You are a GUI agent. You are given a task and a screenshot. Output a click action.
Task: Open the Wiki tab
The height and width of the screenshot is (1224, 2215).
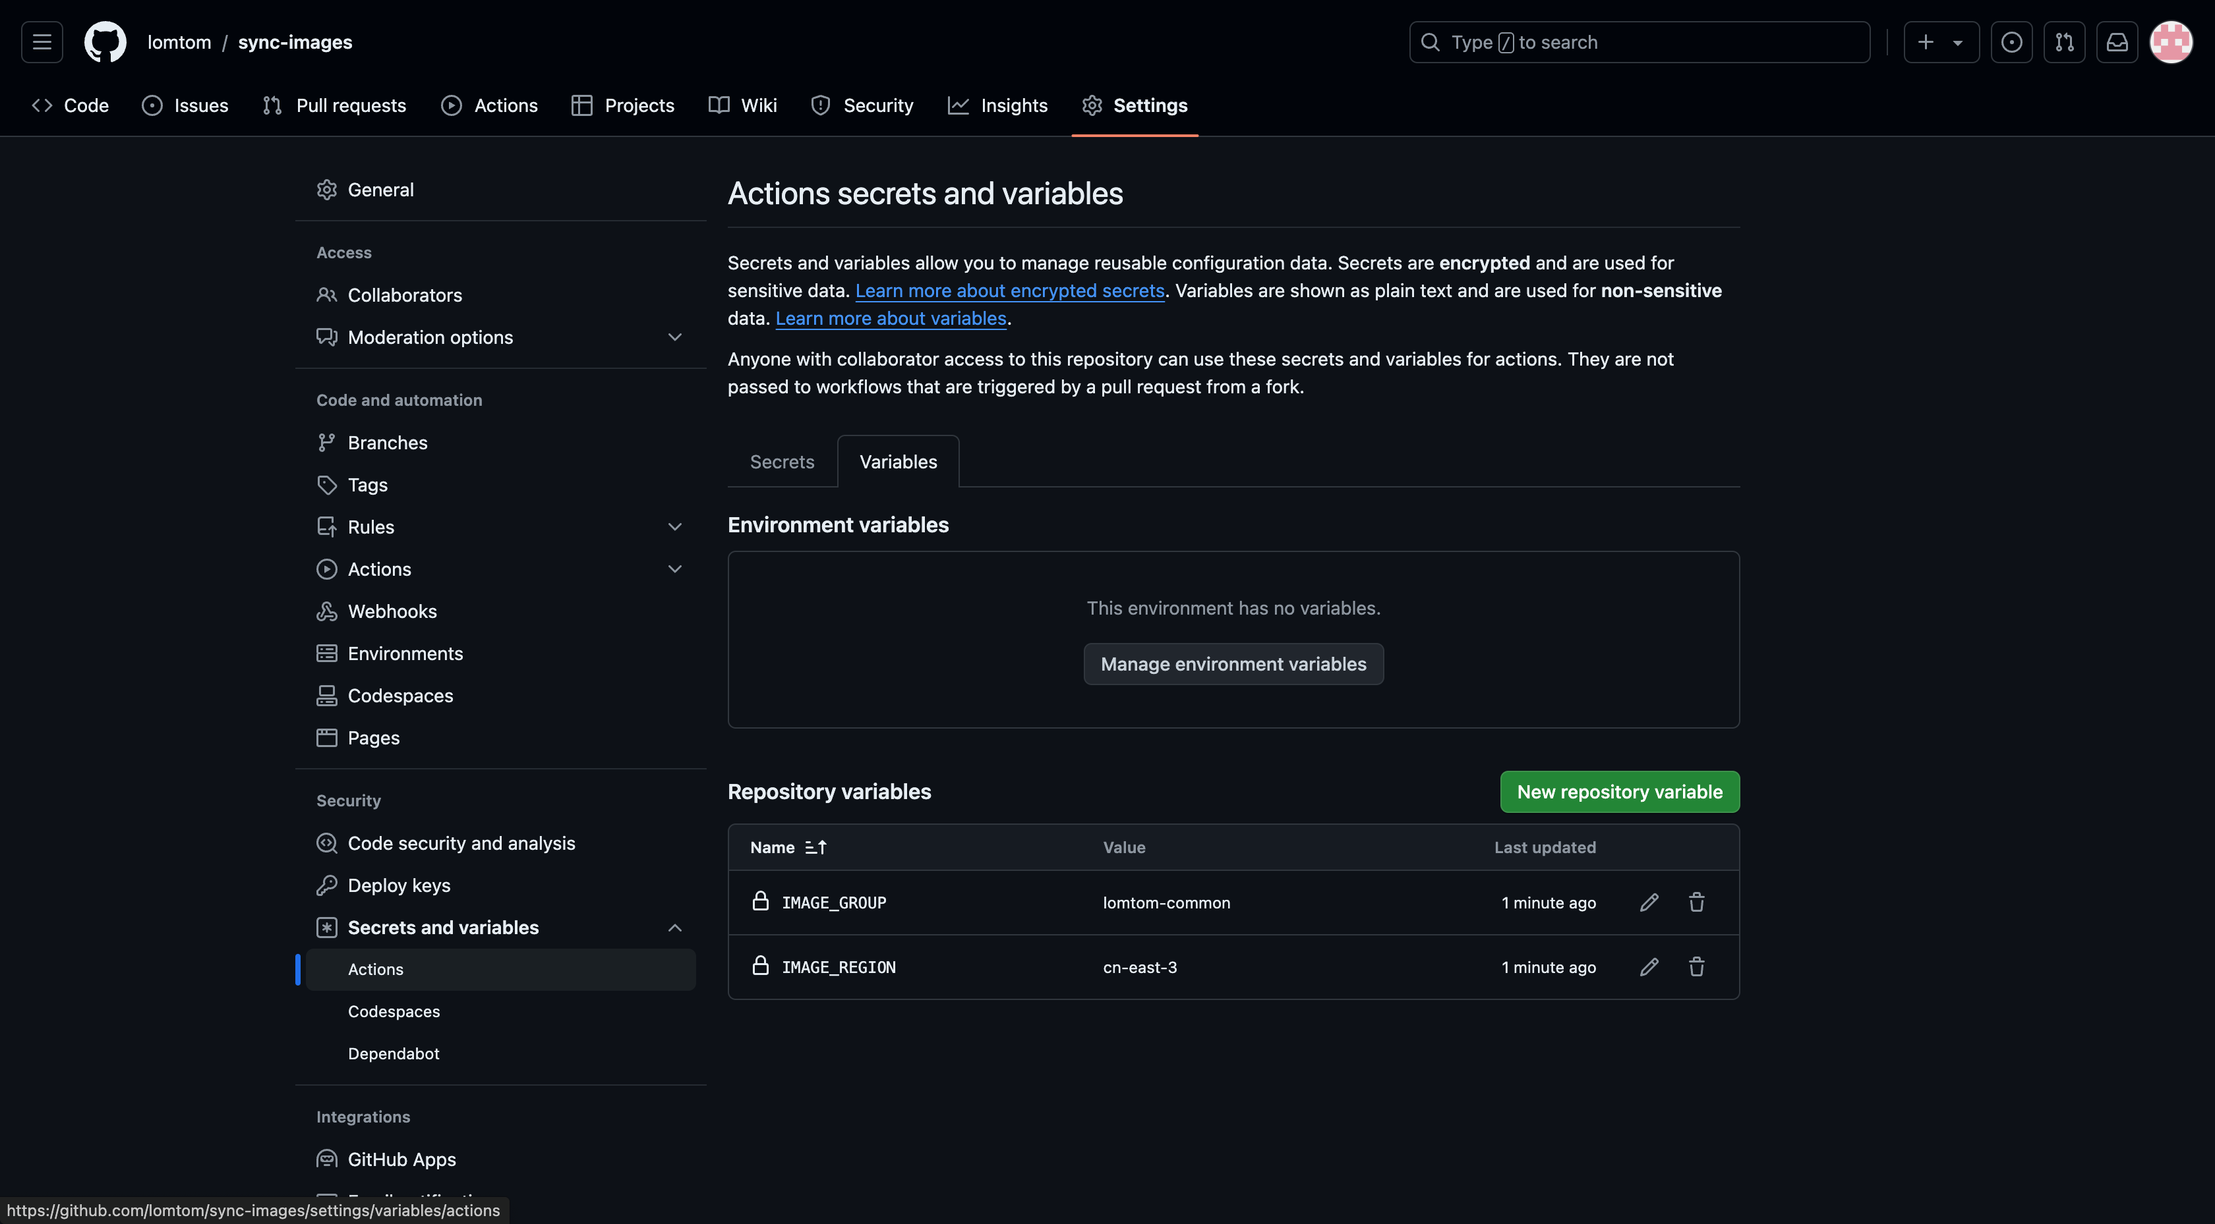[x=743, y=105]
